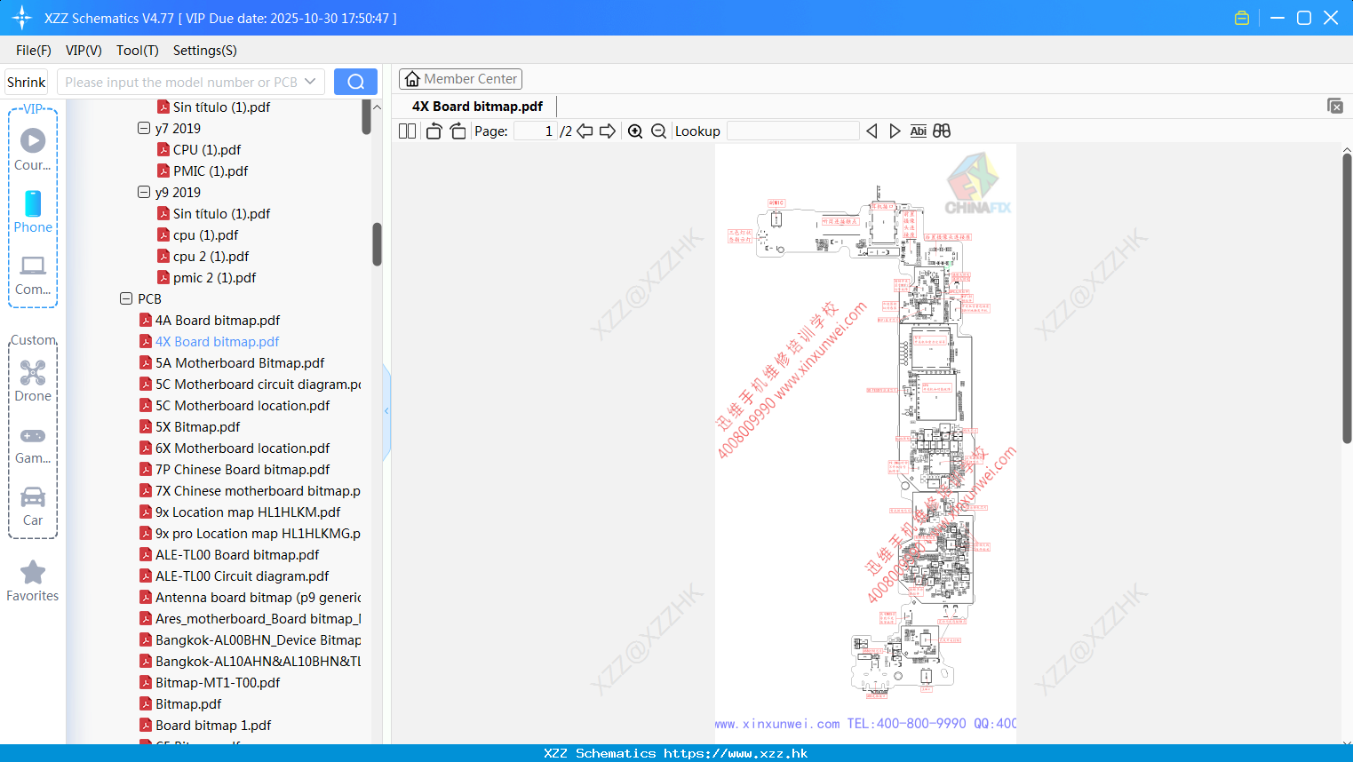Collapse the PCB folder

[x=126, y=298]
